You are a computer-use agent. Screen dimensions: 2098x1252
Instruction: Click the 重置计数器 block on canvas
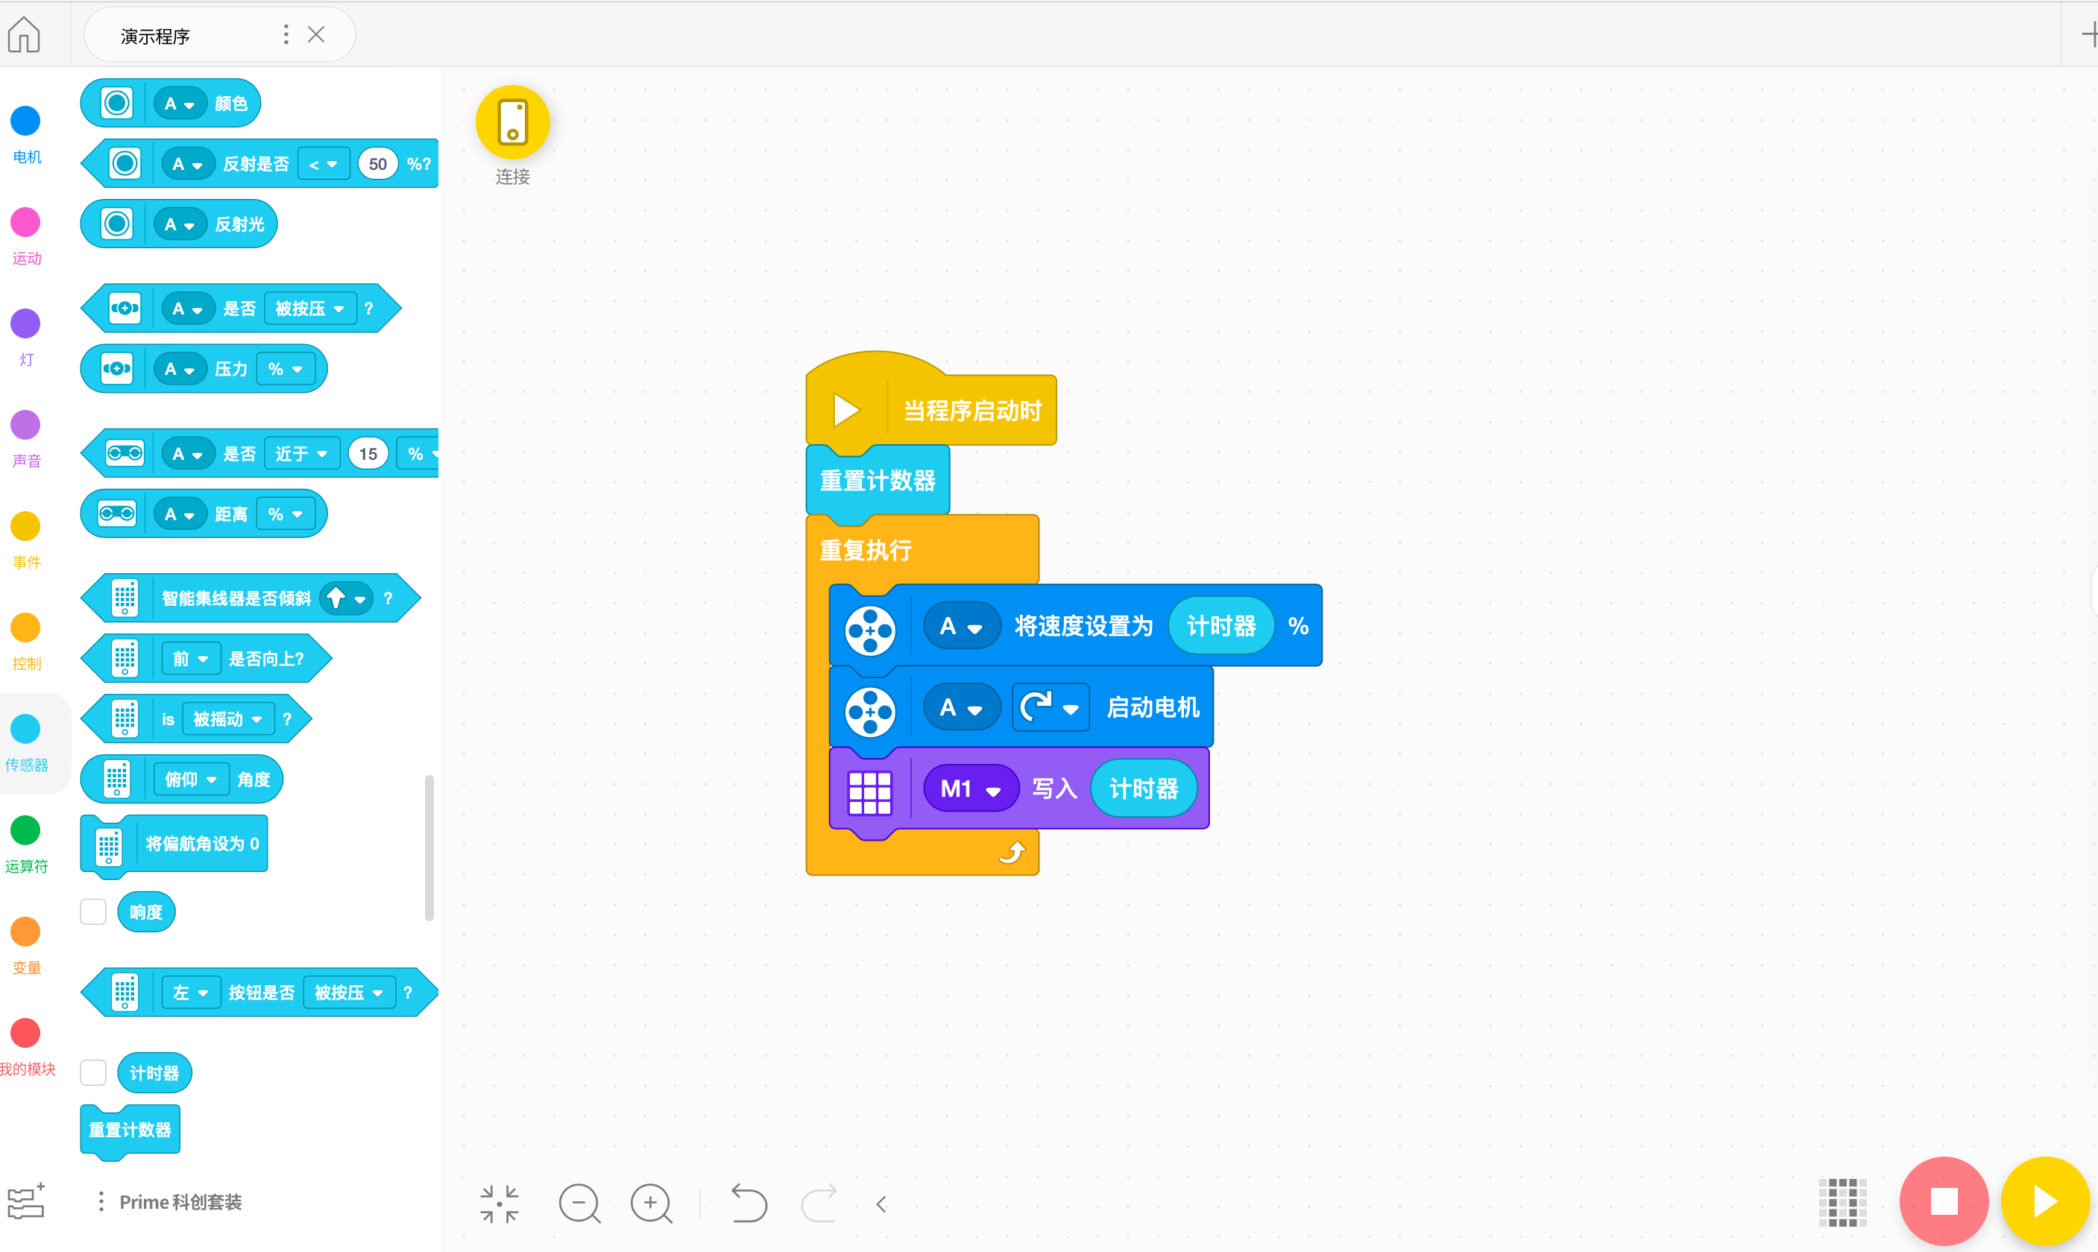(878, 481)
